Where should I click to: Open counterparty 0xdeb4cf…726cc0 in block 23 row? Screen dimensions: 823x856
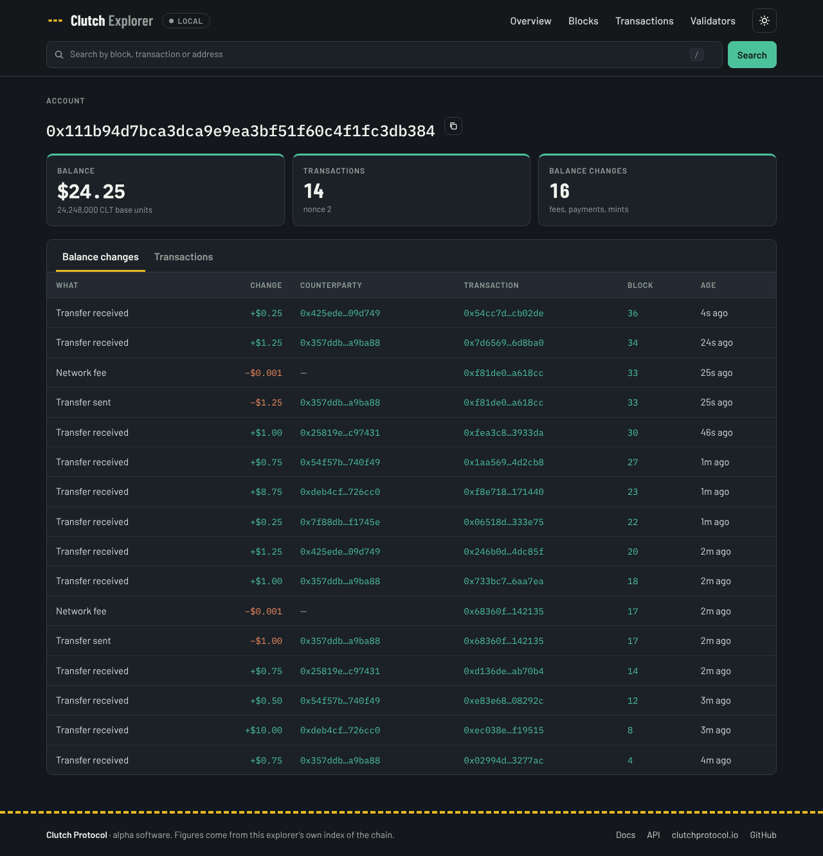[340, 492]
